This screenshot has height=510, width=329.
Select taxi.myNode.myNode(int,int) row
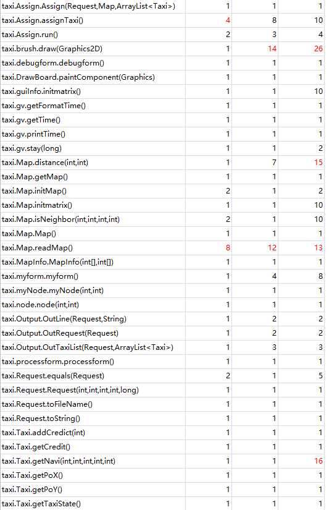coord(52,291)
